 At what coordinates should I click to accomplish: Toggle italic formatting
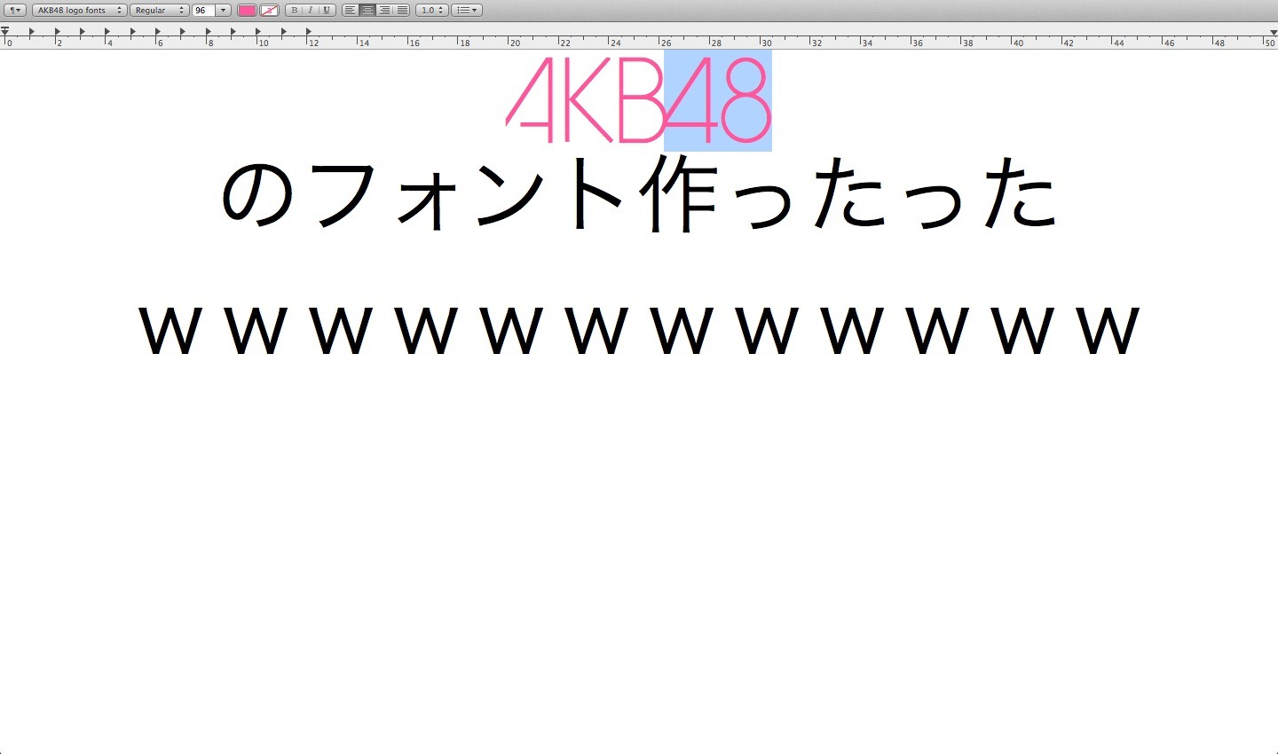pyautogui.click(x=310, y=11)
